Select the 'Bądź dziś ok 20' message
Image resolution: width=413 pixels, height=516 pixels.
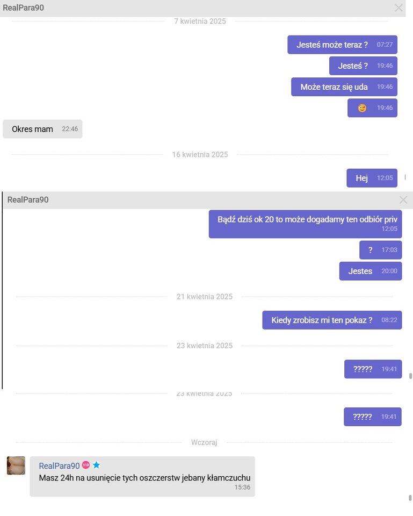click(305, 224)
